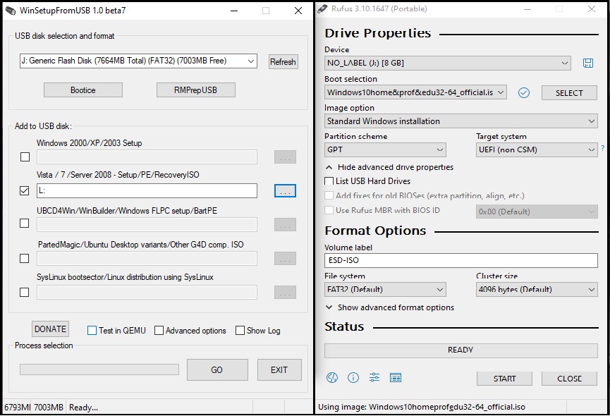Click SELECT to choose ISO in Rufus
Screen dimensions: 610x416
point(569,93)
